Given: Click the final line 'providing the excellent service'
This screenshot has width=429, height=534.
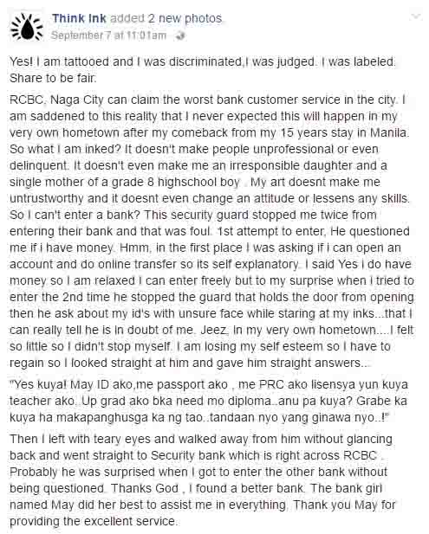Looking at the screenshot, I should point(94,521).
